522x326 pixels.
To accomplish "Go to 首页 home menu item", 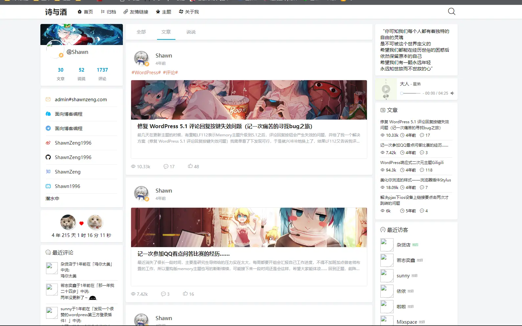I will point(85,12).
